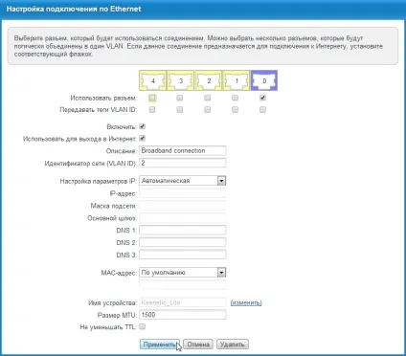Click the 'Имя устройства' Keenetic_Lite field
Viewport: 406px width, 356px height.
point(183,302)
